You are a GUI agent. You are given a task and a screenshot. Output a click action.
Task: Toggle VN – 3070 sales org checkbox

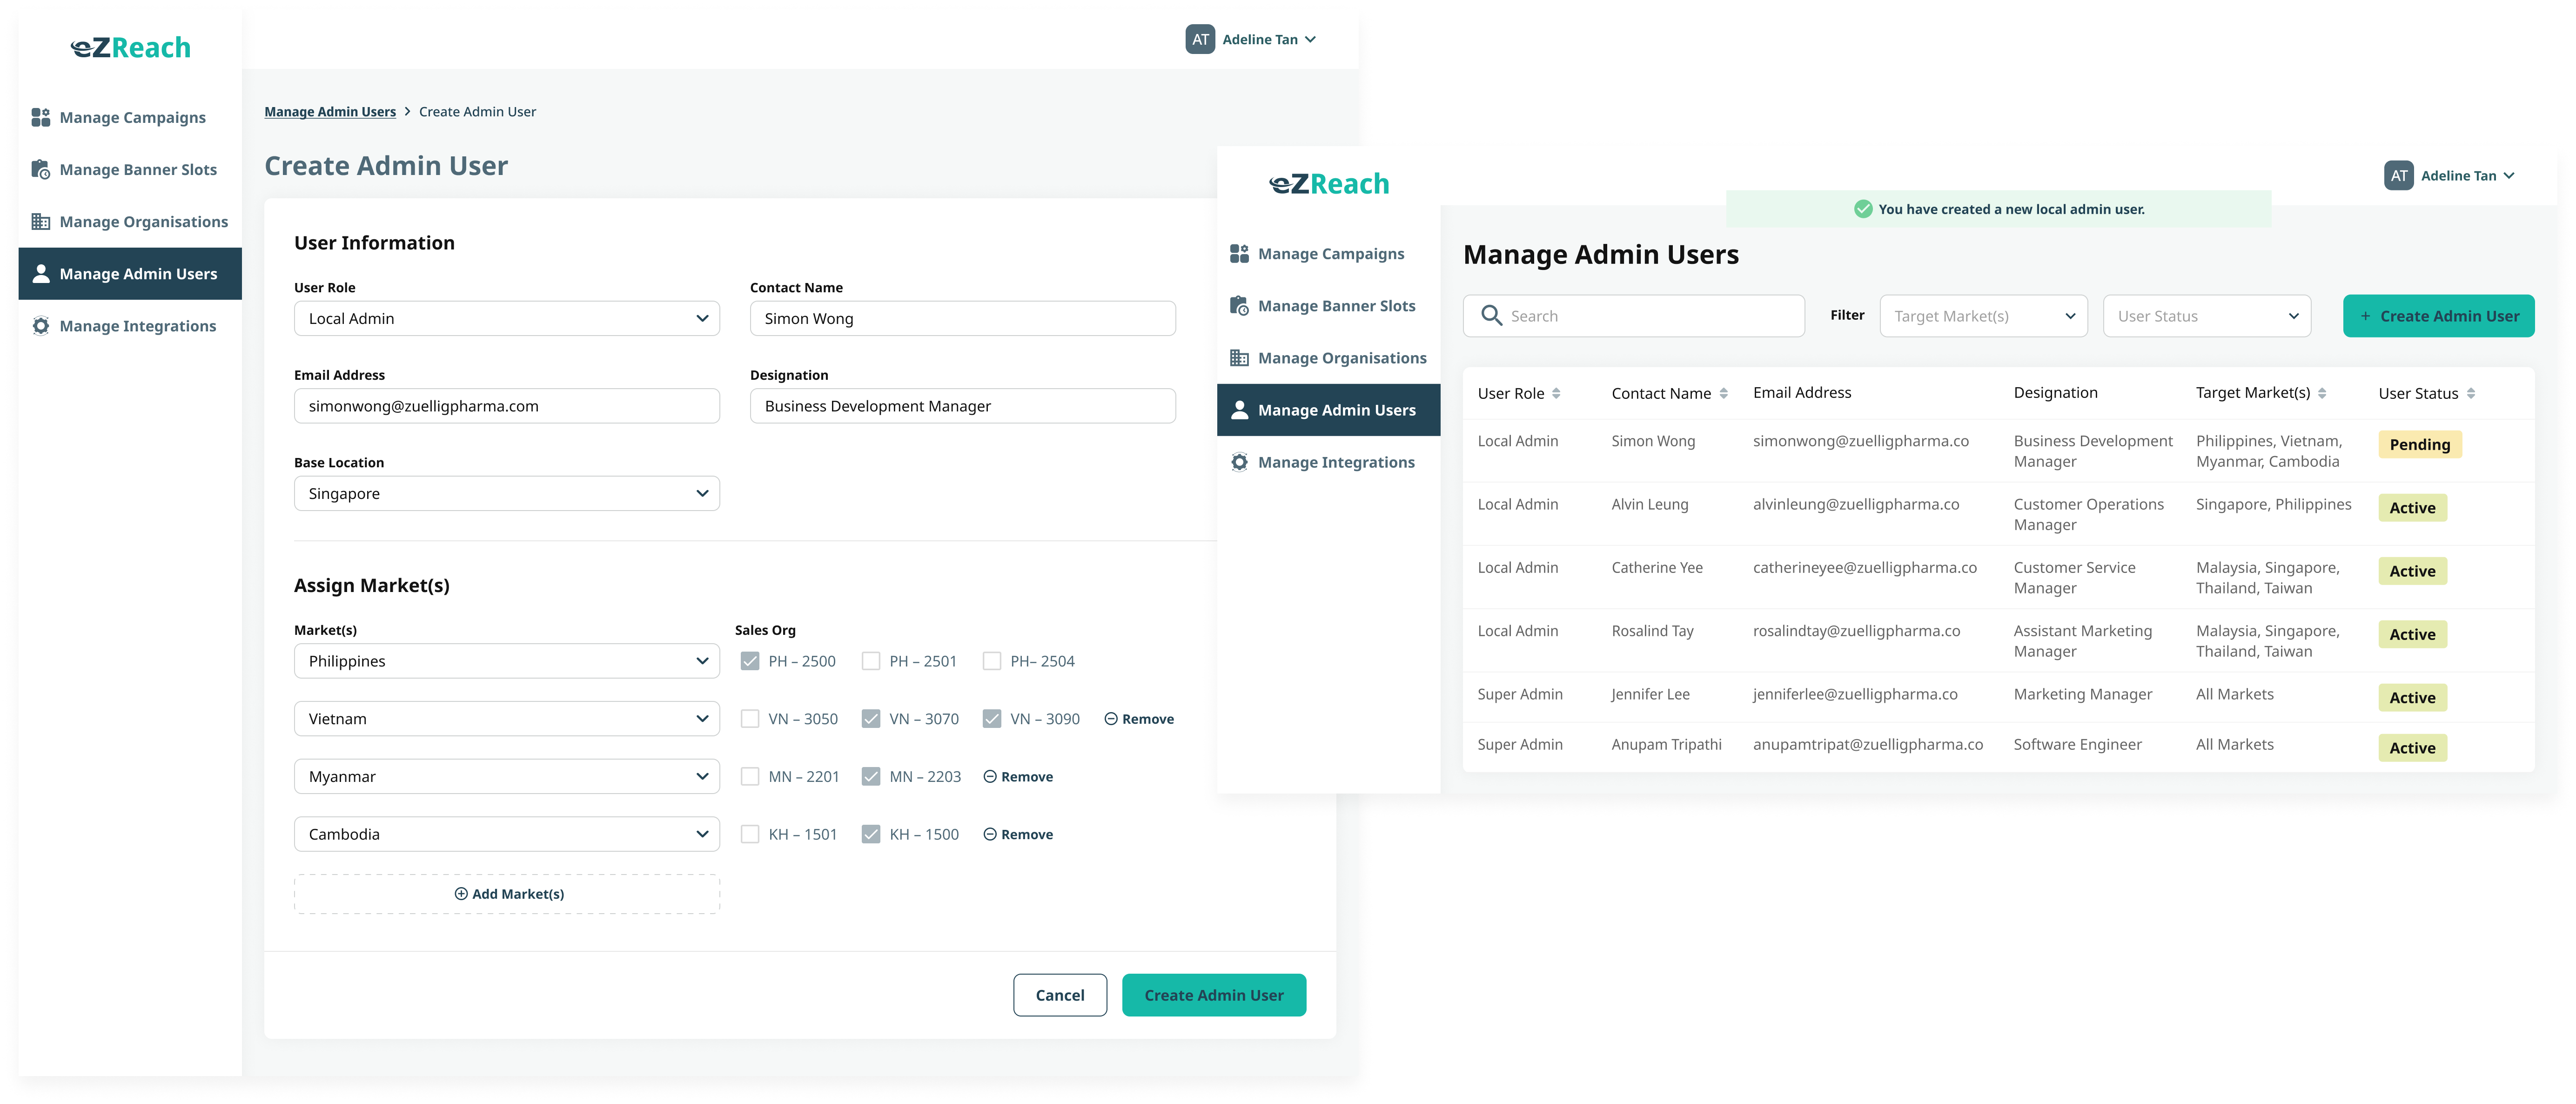pos(871,719)
